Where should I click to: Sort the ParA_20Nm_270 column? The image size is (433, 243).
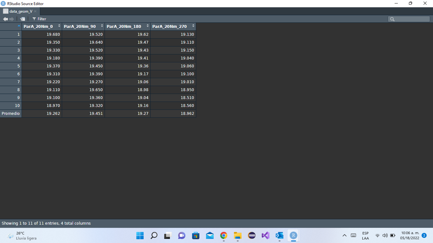point(173,27)
